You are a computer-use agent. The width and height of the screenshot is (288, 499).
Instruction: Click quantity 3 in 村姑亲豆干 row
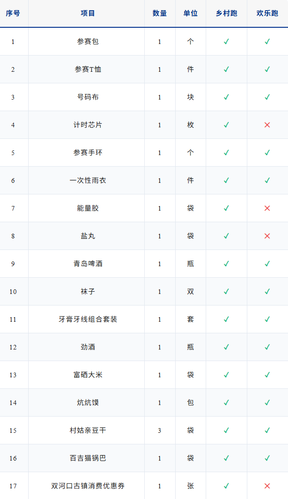pos(159,430)
